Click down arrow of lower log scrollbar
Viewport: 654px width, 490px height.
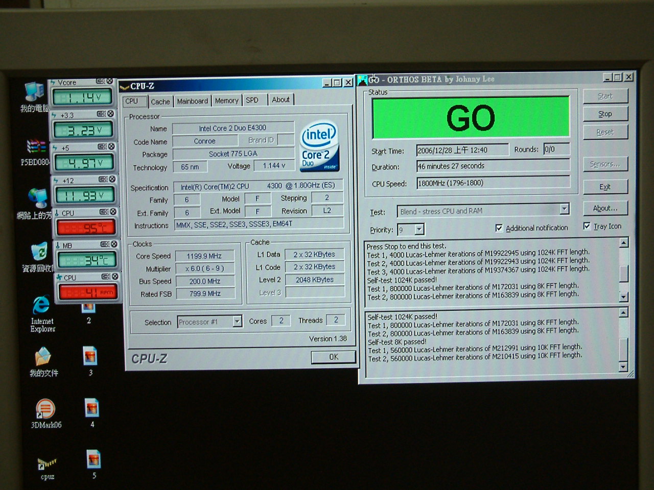pos(623,366)
